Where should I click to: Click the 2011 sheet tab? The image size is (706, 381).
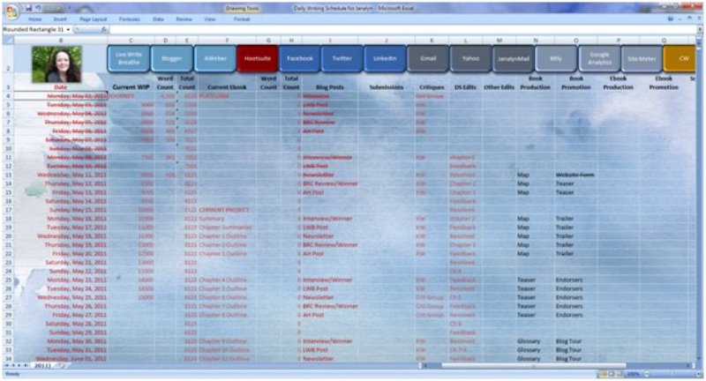(x=42, y=366)
